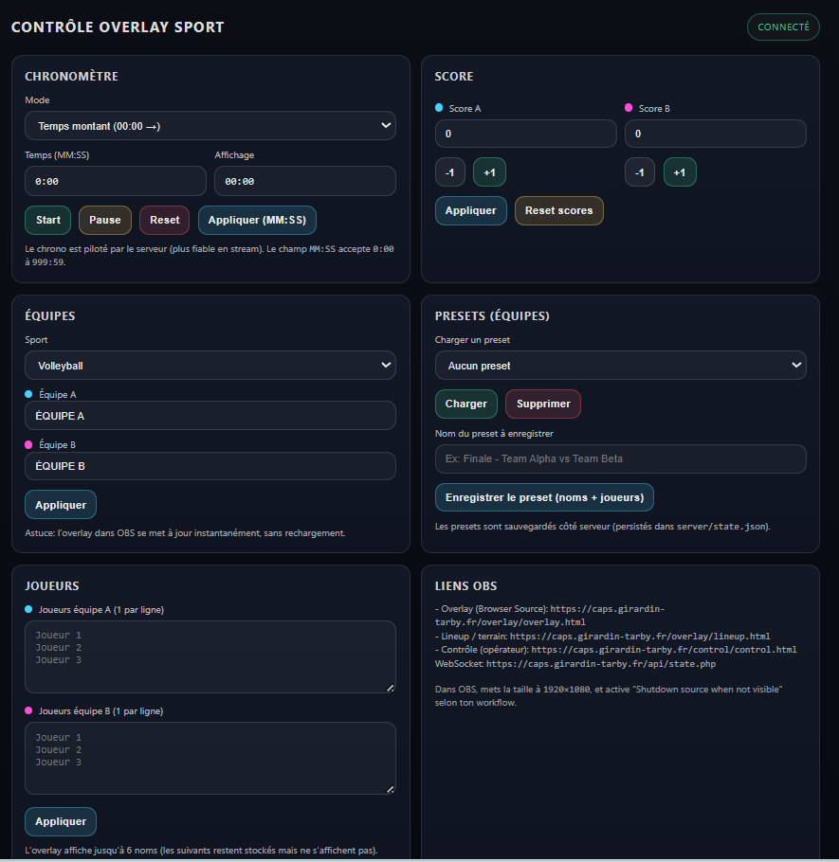
Task: Focus the Équipe A name field
Action: (210, 416)
